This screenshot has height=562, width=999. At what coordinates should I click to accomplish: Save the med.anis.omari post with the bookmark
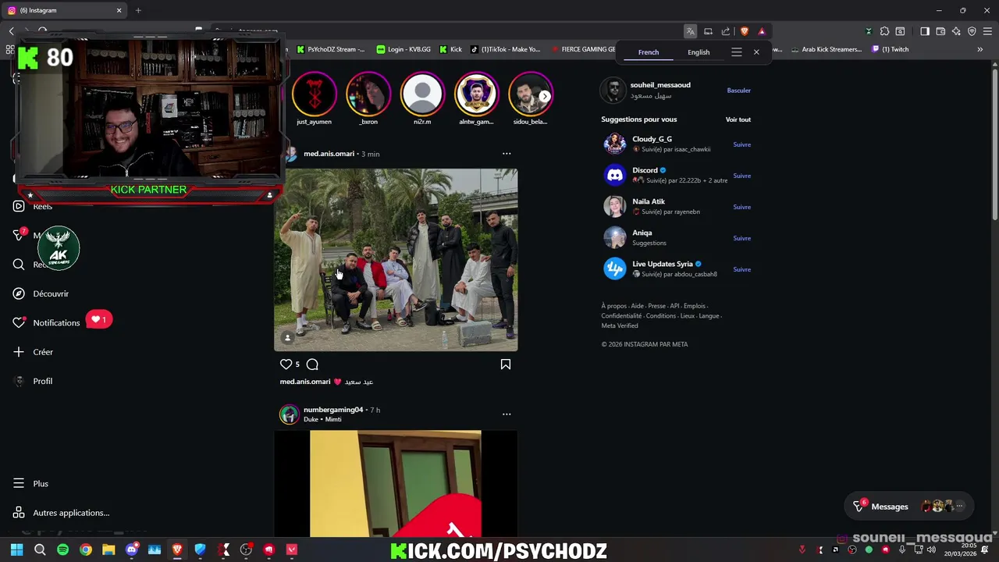pos(506,364)
